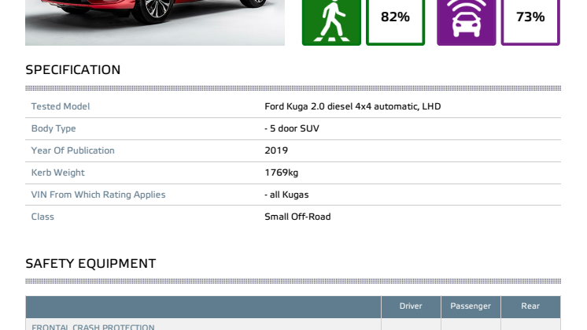Click the Driver column header

pyautogui.click(x=411, y=306)
